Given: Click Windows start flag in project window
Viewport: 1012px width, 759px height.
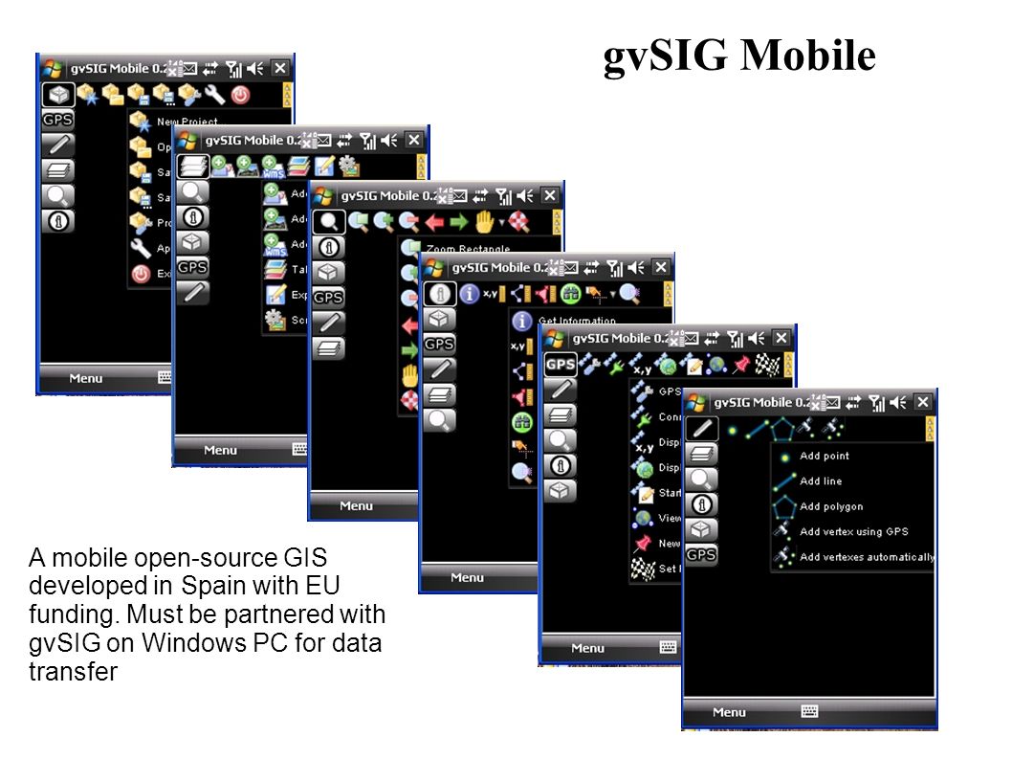Looking at the screenshot, I should click(53, 69).
